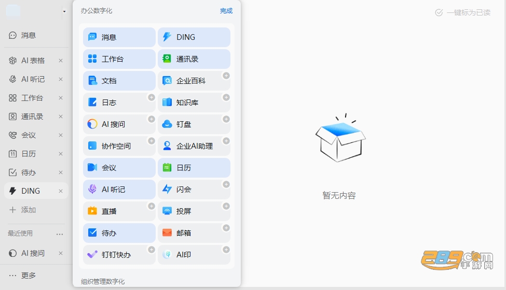Select DING in the left sidebar
Screen dimensions: 506x290
pos(32,191)
